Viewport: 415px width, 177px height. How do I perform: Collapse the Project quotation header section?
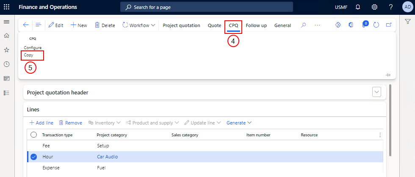tap(376, 92)
